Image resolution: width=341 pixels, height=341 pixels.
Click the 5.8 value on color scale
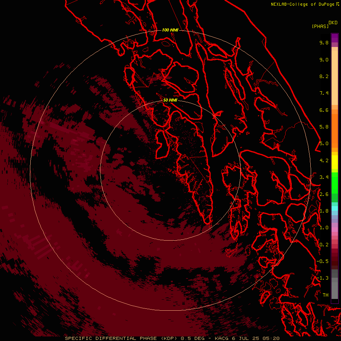pos(324,127)
